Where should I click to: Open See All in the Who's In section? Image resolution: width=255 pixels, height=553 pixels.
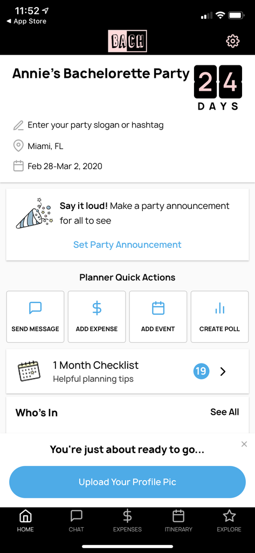point(225,412)
